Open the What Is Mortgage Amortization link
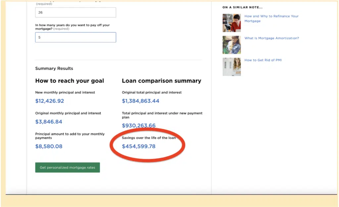This screenshot has height=207, width=339. click(271, 38)
